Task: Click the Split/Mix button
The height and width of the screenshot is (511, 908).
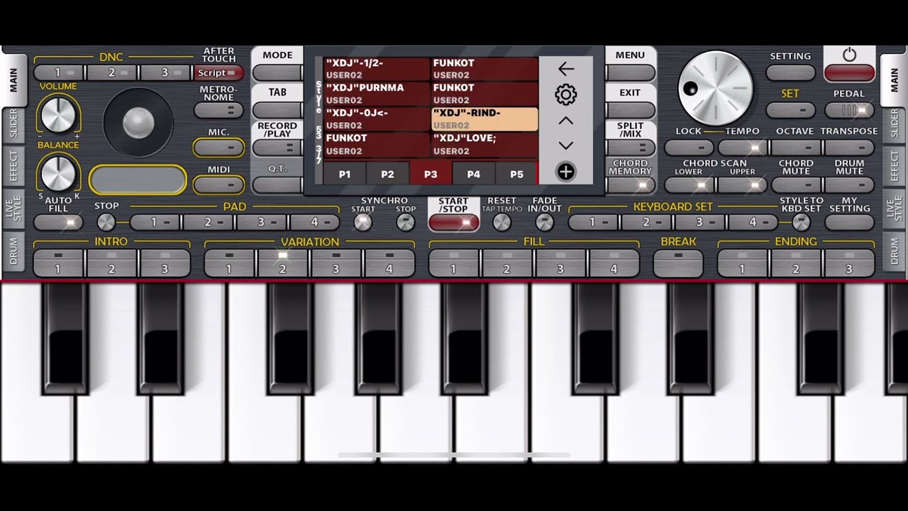Action: point(630,148)
